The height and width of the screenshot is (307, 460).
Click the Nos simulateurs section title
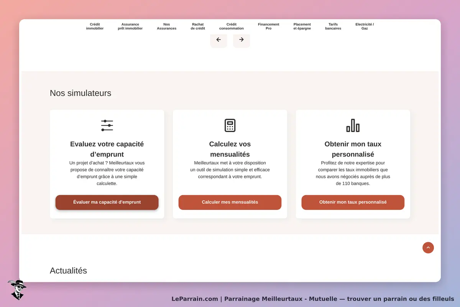click(80, 93)
